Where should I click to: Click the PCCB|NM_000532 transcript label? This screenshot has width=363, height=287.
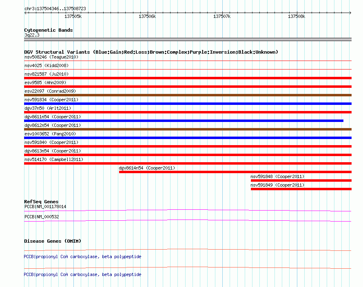(42, 217)
